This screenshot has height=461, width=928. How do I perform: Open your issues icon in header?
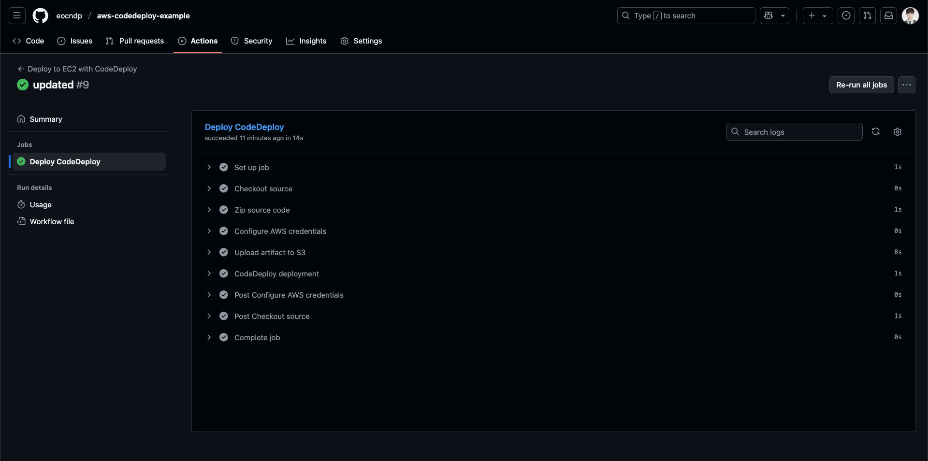pyautogui.click(x=846, y=15)
